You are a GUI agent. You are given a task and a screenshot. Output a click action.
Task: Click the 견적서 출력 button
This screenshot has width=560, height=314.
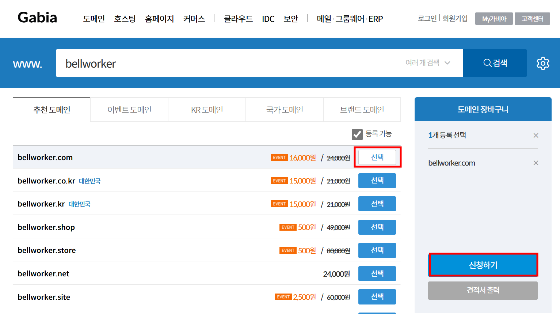[483, 290]
